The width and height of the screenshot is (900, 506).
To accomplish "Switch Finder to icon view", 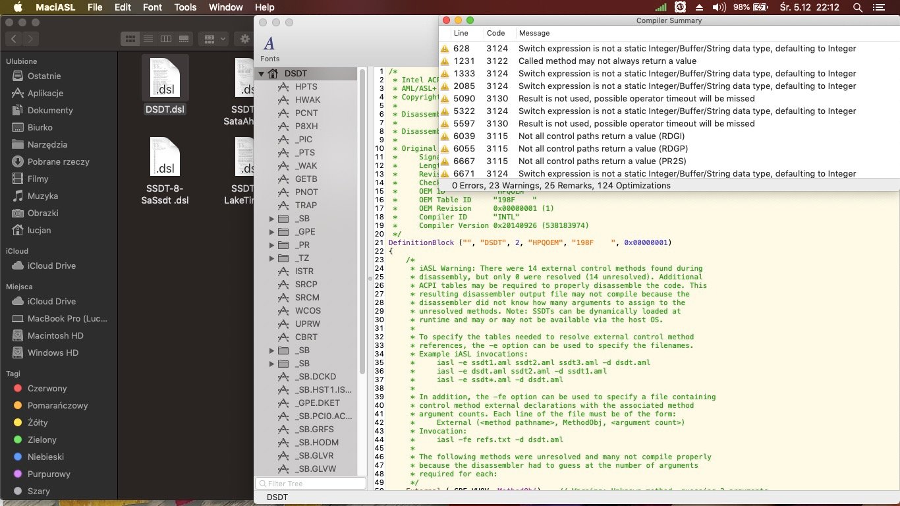I will [x=130, y=39].
